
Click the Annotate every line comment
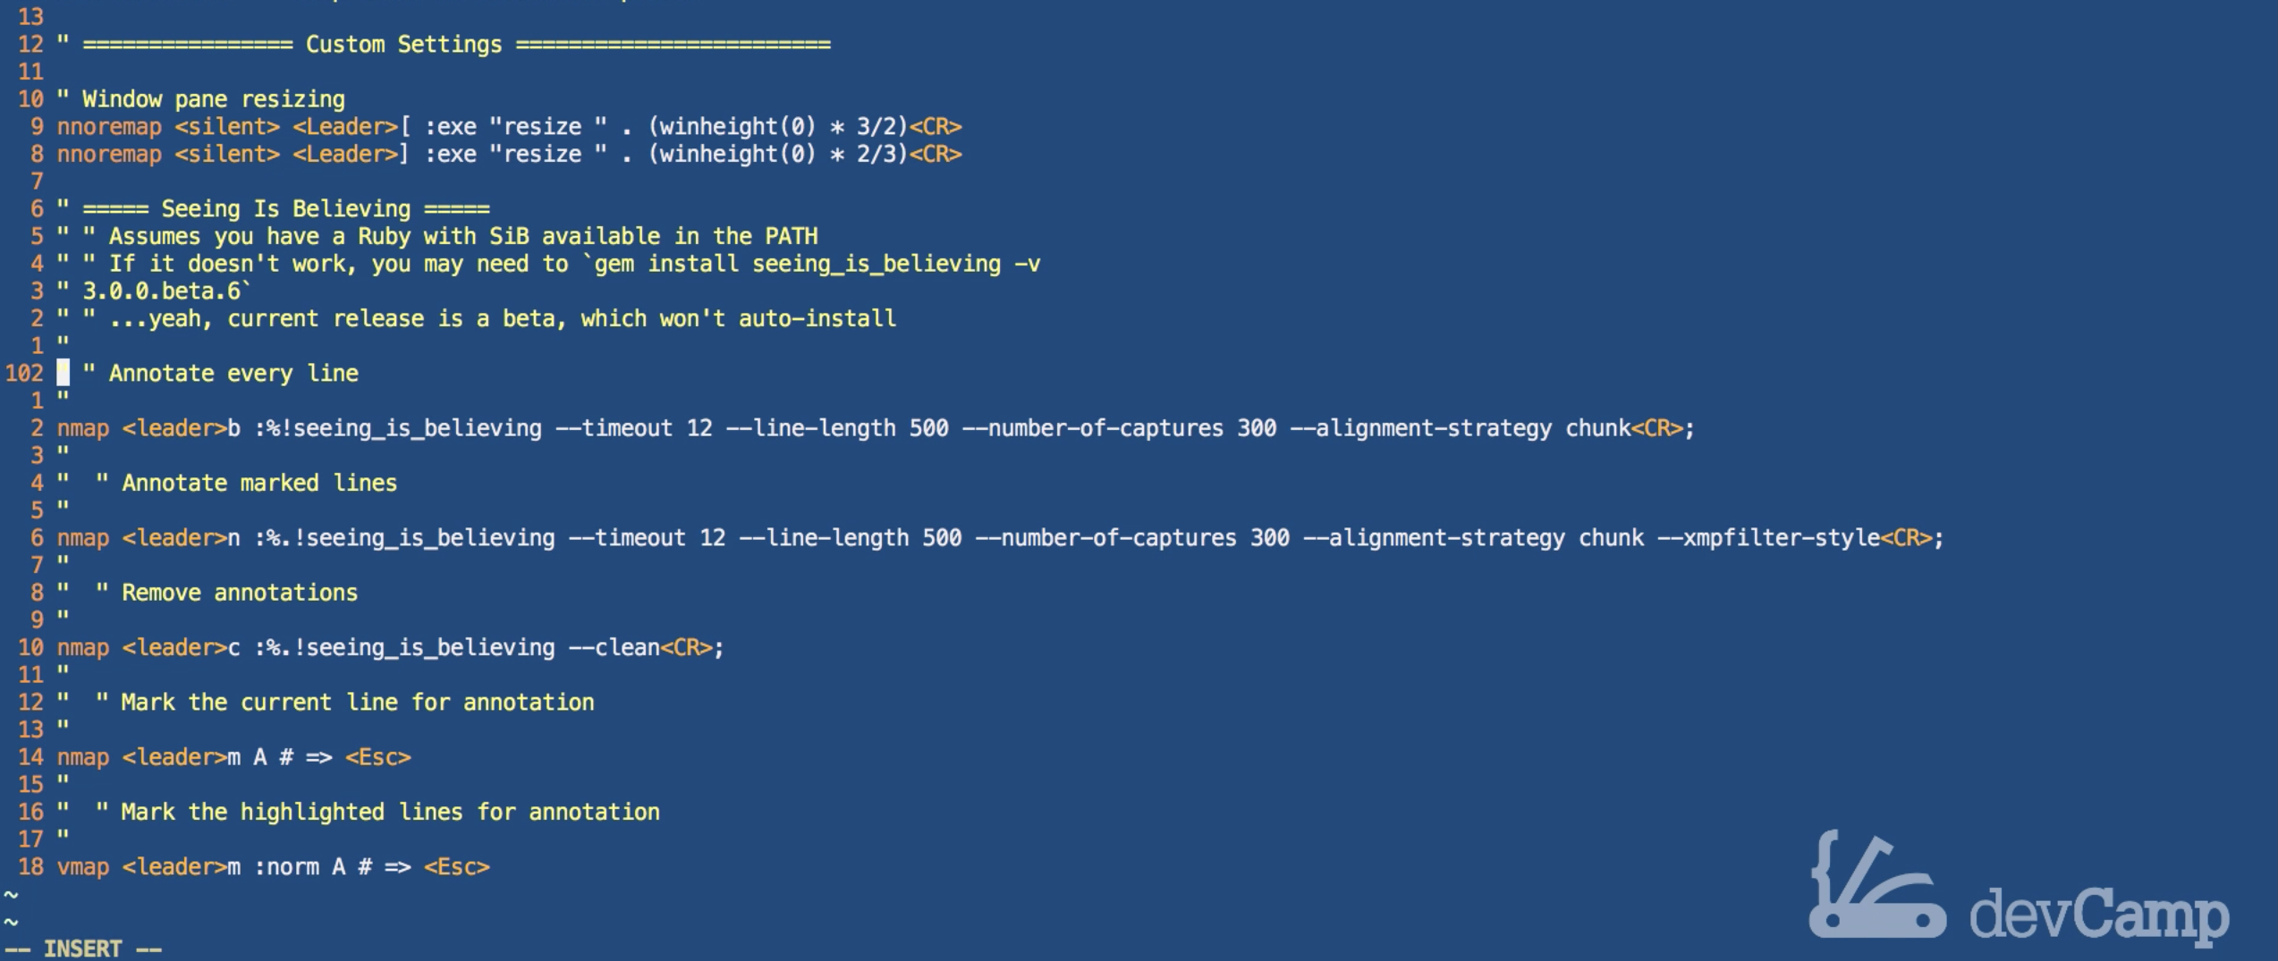[233, 374]
